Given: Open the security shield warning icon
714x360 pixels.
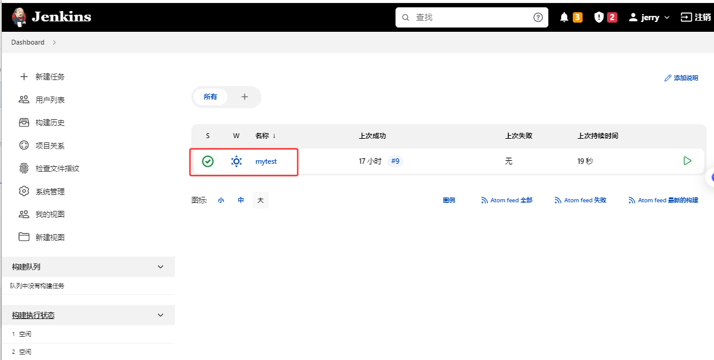Looking at the screenshot, I should [x=599, y=17].
